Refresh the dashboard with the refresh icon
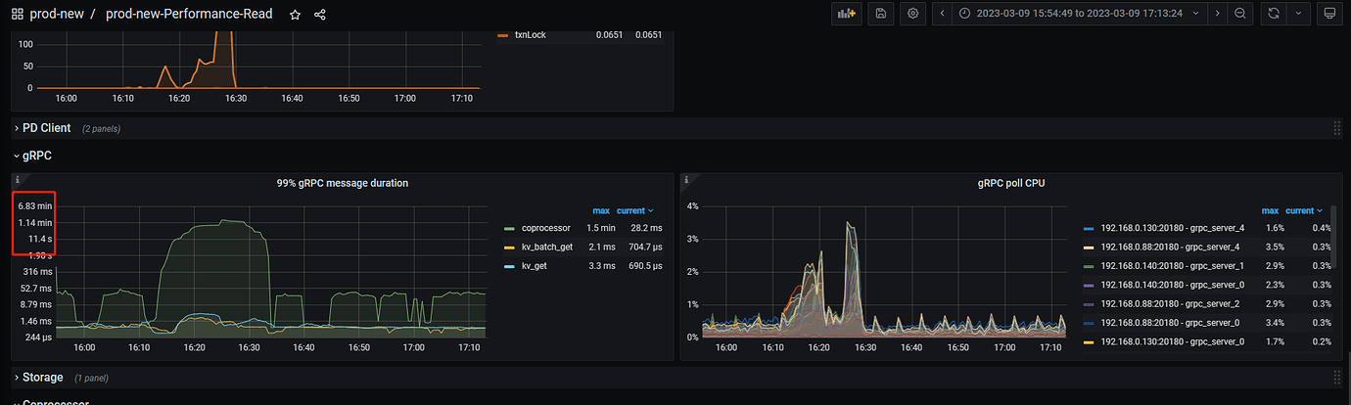Viewport: 1351px width, 405px height. (x=1274, y=14)
